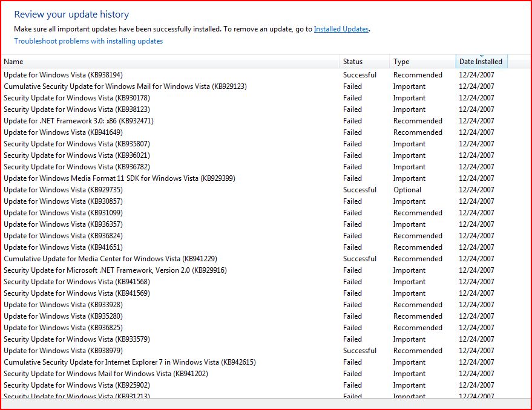Select Security Update for Windows Vista (KB936021)

77,155
